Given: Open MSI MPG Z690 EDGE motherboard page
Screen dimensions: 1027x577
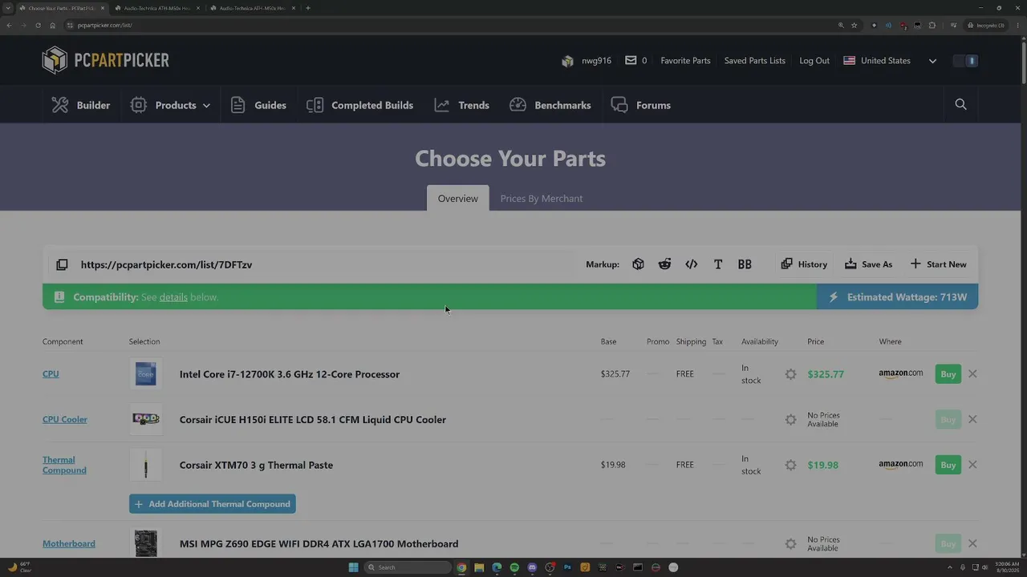Looking at the screenshot, I should (x=319, y=544).
